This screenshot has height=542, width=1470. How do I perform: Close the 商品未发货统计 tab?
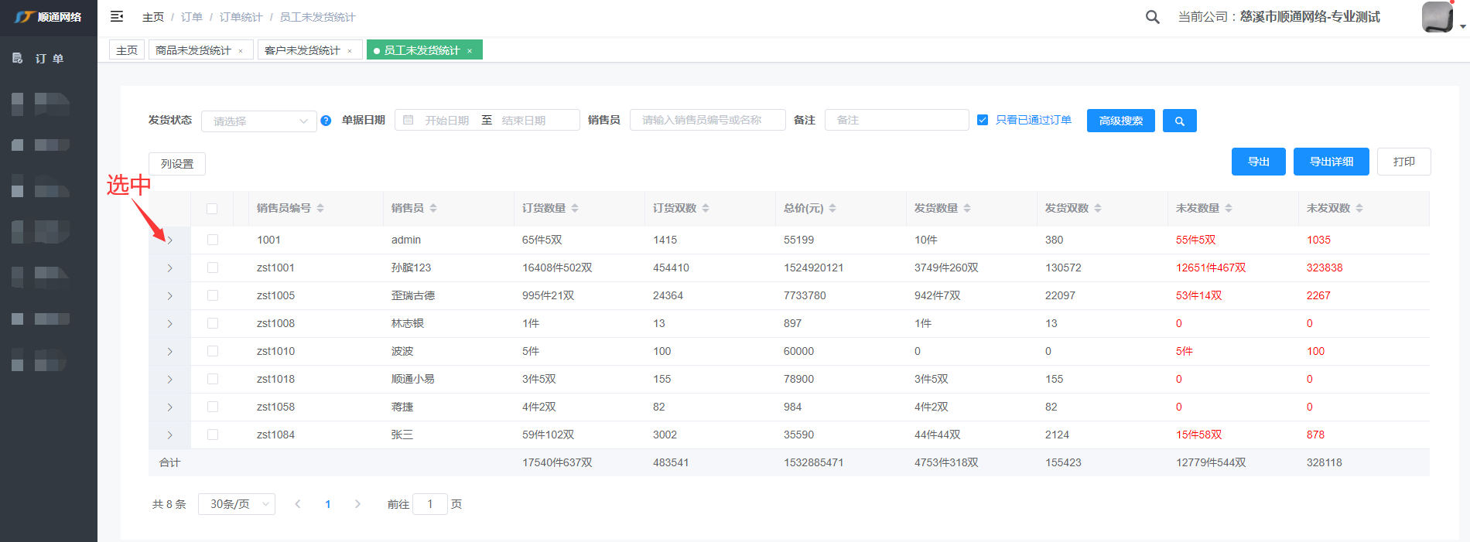tap(241, 51)
